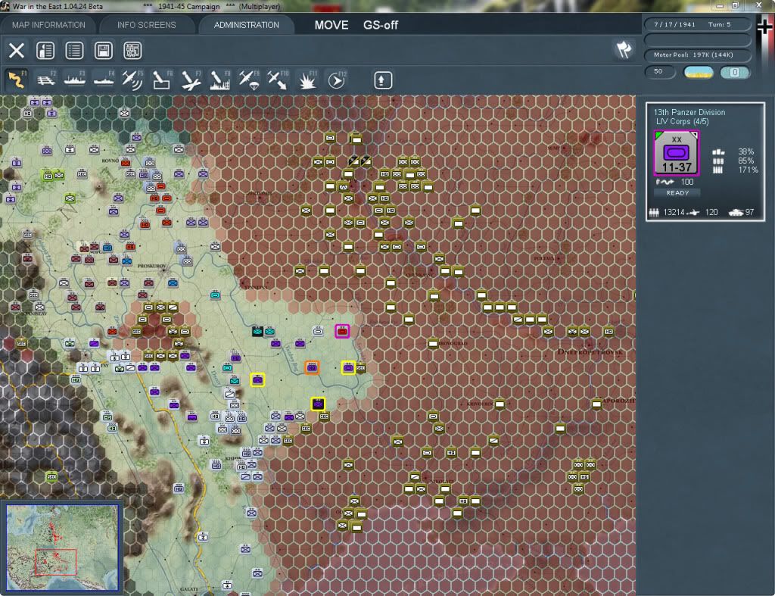Choose Amphibious transport mode (F4) icon
The image size is (775, 596).
[x=103, y=80]
